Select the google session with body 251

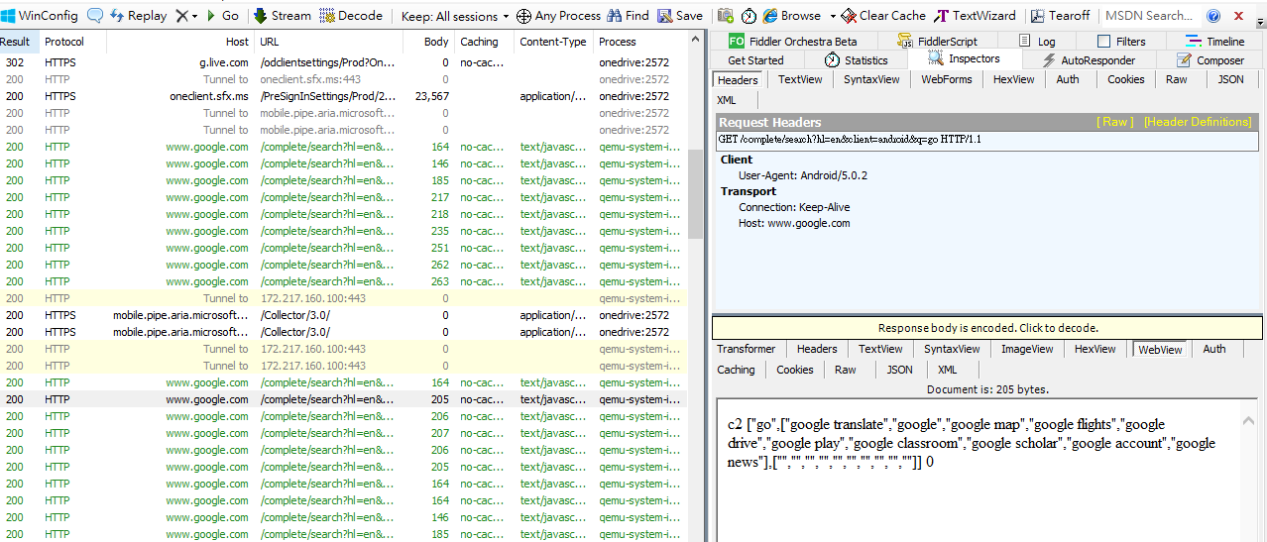[x=342, y=248]
